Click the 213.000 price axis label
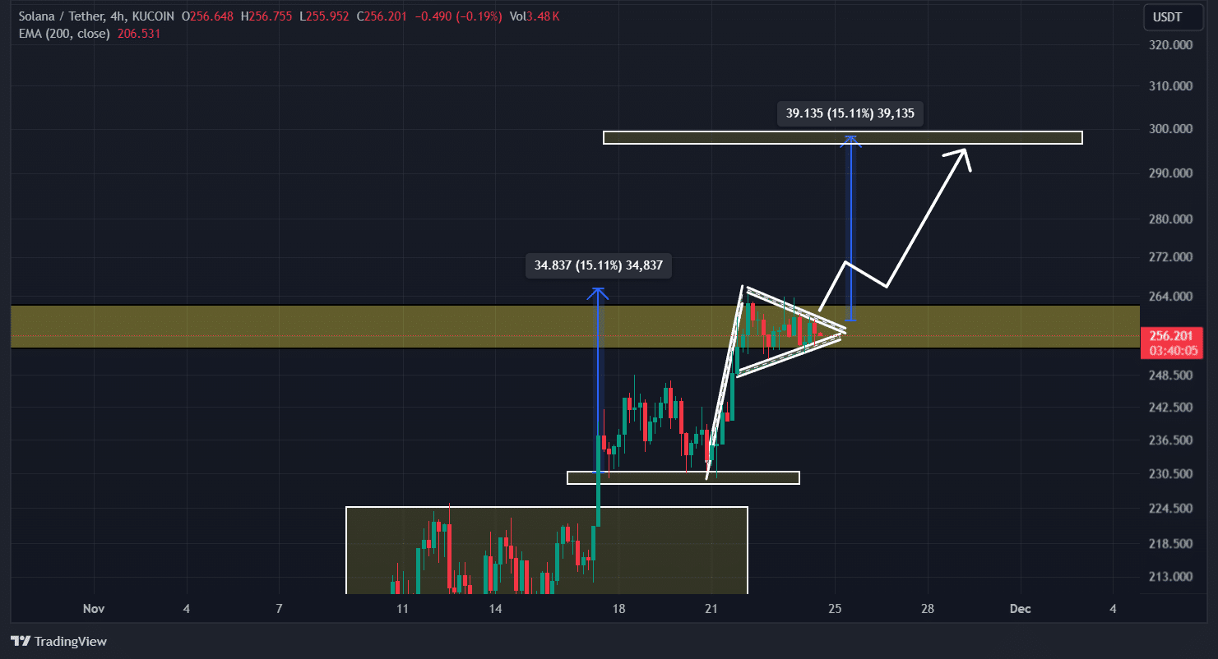This screenshot has height=659, width=1218. (x=1170, y=577)
